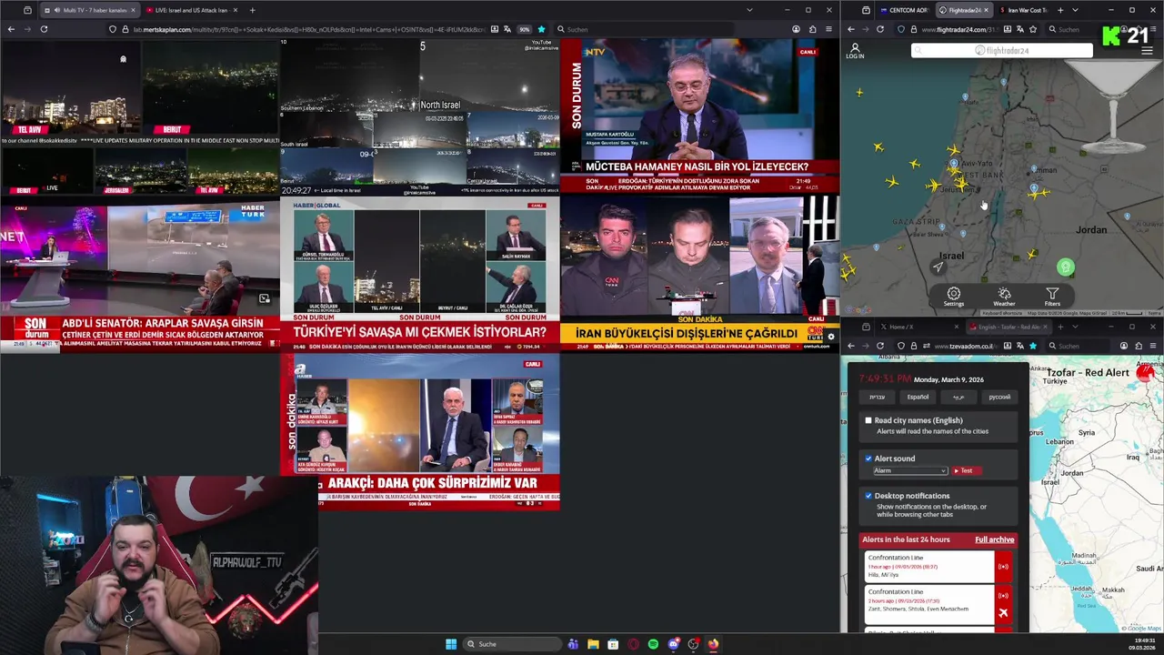Toggle the Desktop notifications checkbox
This screenshot has width=1164, height=655.
[868, 496]
